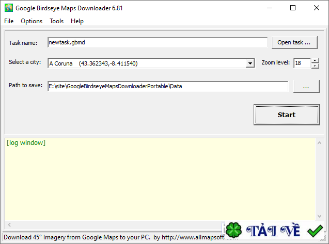
Task: Click the Start button
Action: coord(287,115)
